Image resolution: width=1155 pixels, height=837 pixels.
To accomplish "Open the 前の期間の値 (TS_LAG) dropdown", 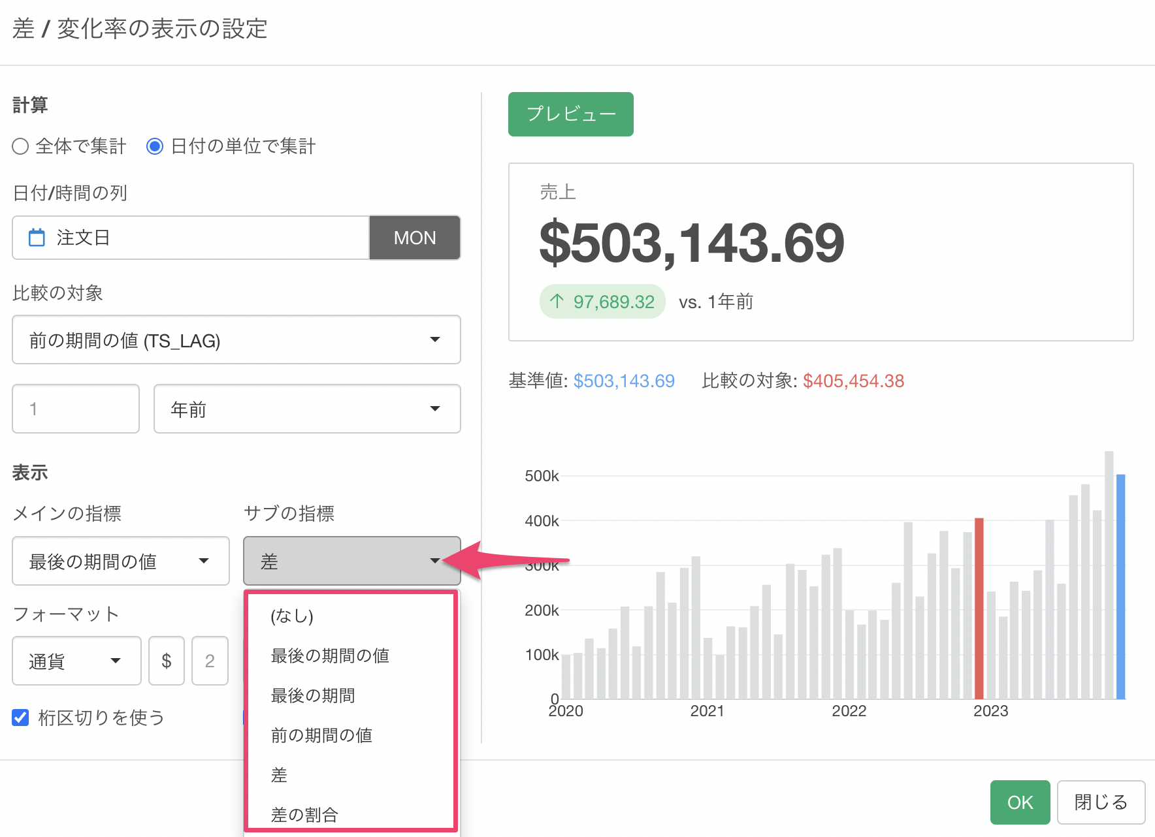I will pos(236,340).
